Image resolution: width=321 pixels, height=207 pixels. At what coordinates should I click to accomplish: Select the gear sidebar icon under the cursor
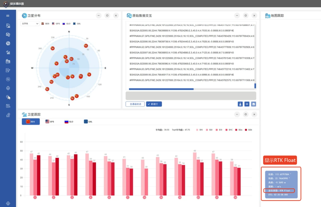(x=8, y=97)
